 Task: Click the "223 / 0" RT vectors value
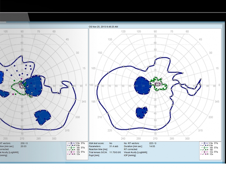153,143
